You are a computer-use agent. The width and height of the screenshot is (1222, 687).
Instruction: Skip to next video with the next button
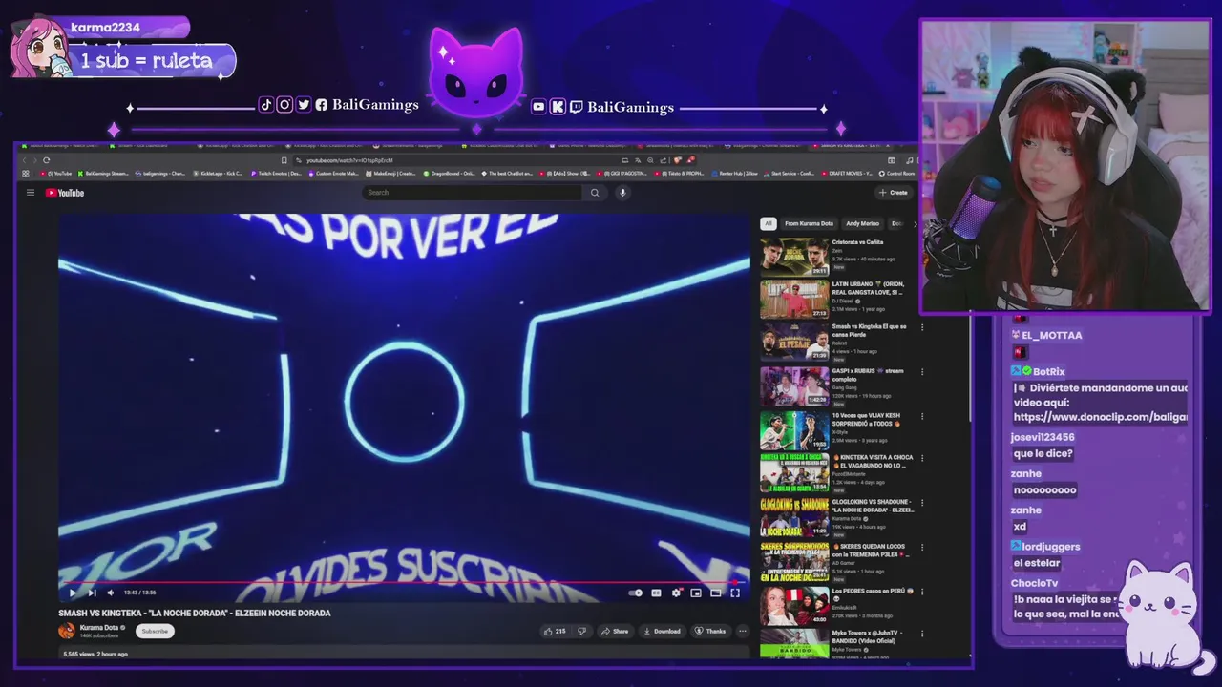pos(92,593)
